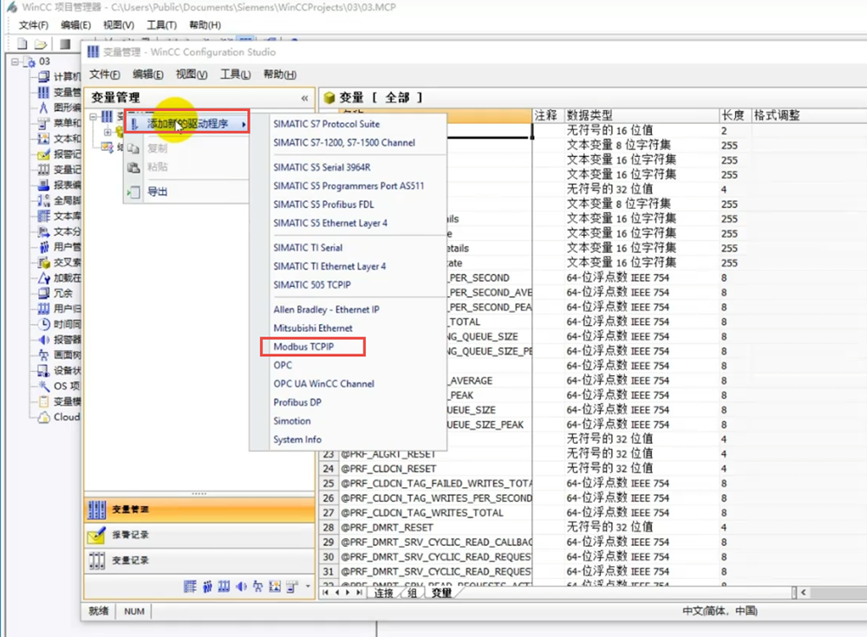Viewport: 867px width, 637px height.
Task: Click Horn speaker icon in bottom navigation strip
Action: 241,587
